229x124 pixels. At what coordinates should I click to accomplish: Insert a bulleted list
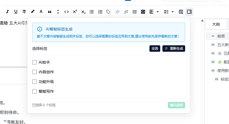92,12
